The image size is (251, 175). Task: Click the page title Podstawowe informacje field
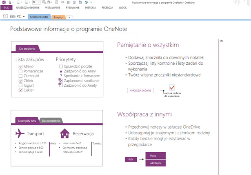tap(69, 29)
